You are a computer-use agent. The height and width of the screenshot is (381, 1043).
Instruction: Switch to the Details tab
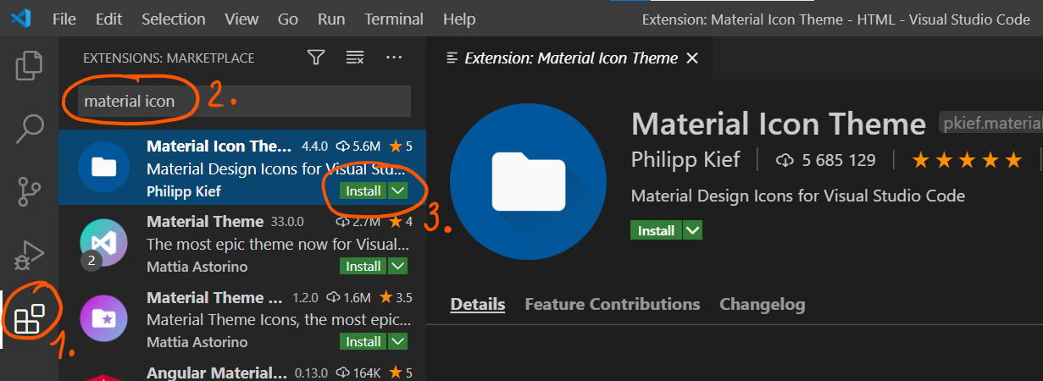pyautogui.click(x=478, y=304)
